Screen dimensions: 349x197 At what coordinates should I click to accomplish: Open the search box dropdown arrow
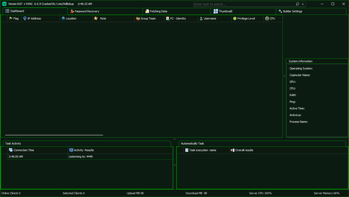point(303,4)
